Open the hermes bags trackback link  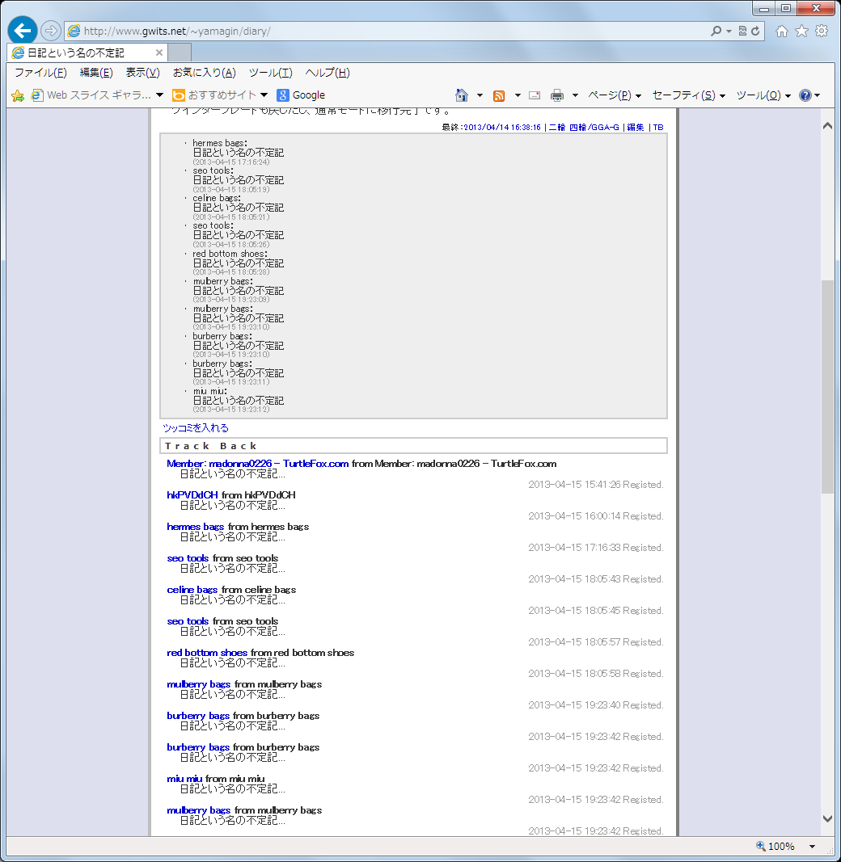point(195,527)
